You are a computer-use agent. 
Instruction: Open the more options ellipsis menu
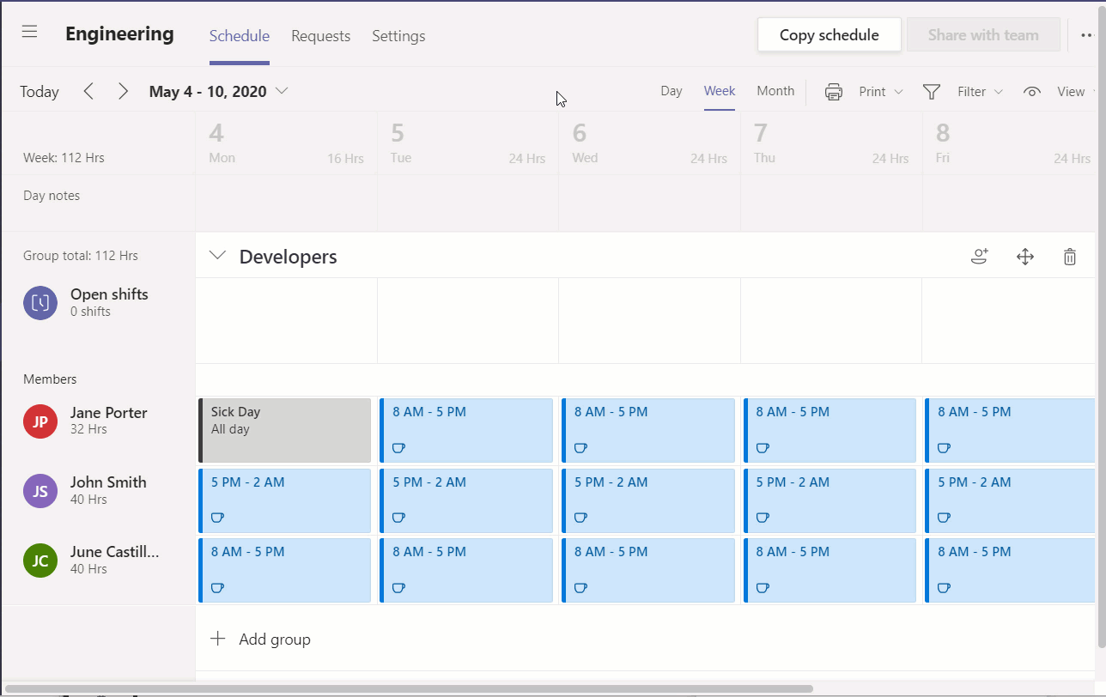(1085, 34)
